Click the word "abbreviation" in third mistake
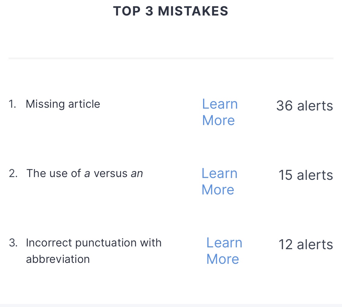Image resolution: width=342 pixels, height=307 pixels. point(58,259)
